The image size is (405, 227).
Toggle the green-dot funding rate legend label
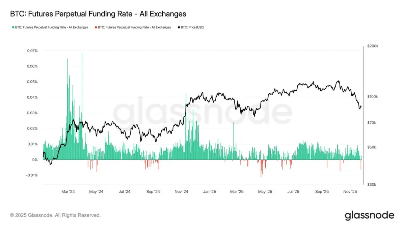click(51, 27)
